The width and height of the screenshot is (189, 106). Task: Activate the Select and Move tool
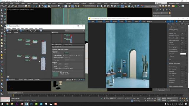tap(39, 6)
